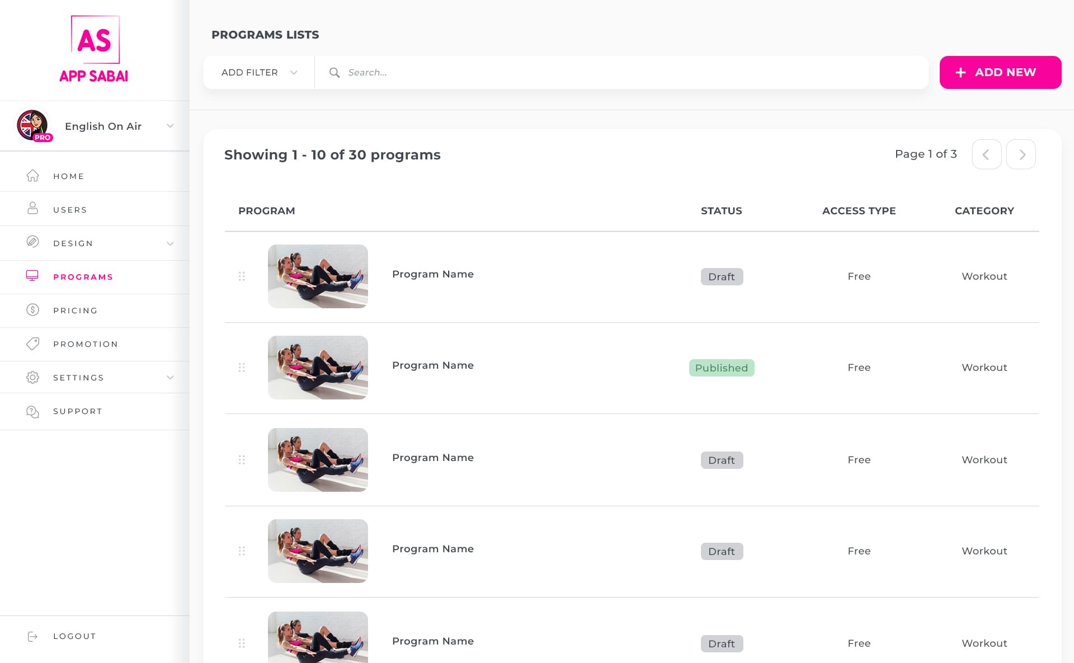
Task: Click drag handle of the Published program row
Action: (242, 367)
